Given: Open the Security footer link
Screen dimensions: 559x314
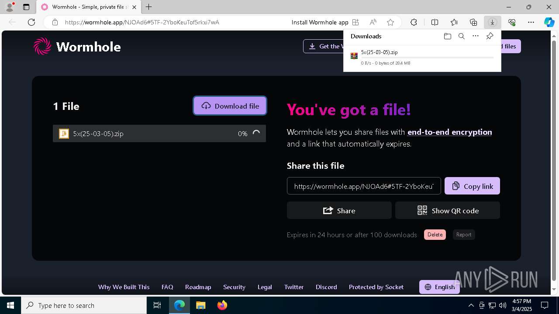Looking at the screenshot, I should 234,287.
